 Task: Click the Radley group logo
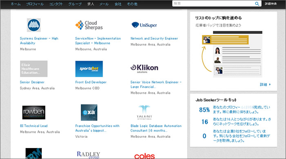coord(89,155)
